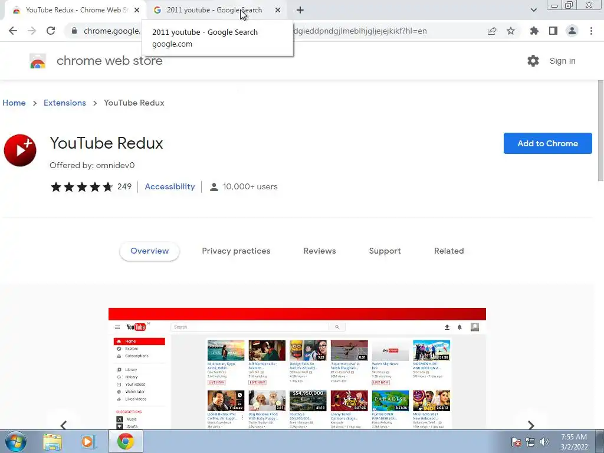Share this page icon in address bar

(492, 31)
